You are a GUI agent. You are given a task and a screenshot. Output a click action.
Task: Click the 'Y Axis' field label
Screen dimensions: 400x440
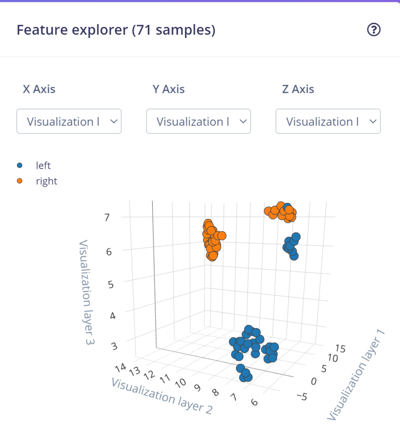point(169,89)
